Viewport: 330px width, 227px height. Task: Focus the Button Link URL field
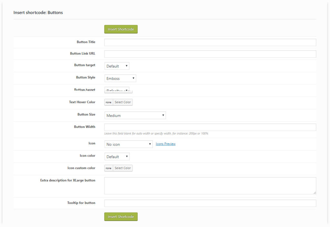coord(210,54)
